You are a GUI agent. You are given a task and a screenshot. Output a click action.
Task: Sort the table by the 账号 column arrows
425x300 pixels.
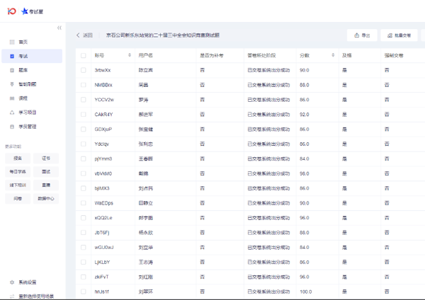(x=130, y=55)
